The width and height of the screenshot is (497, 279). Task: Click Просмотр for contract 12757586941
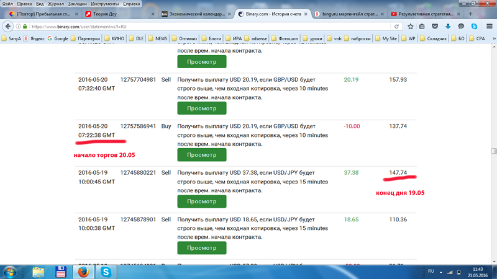(x=201, y=155)
